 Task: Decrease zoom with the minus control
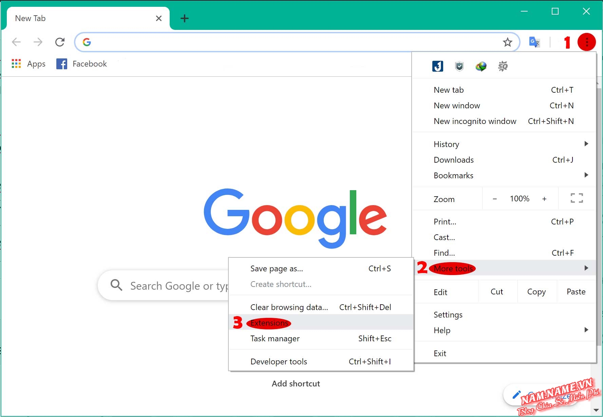pos(495,198)
